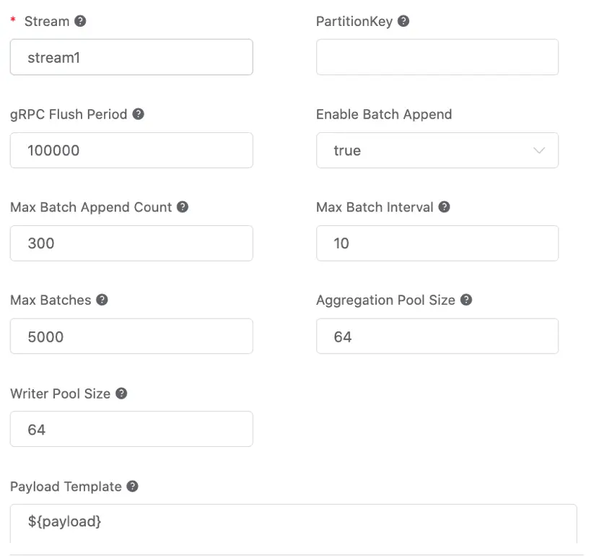The image size is (599, 556).
Task: Click the Aggregation Pool Size help icon
Action: click(466, 300)
